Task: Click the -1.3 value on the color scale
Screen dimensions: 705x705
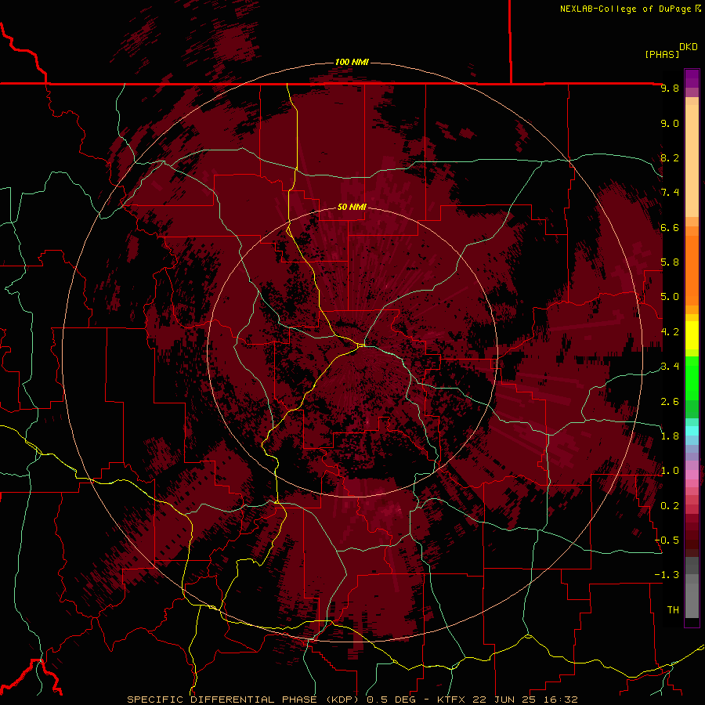Action: click(667, 575)
